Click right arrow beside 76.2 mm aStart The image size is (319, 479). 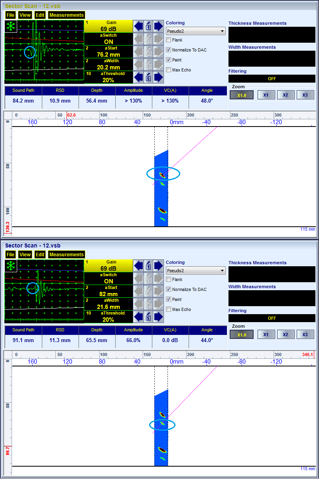click(x=159, y=52)
